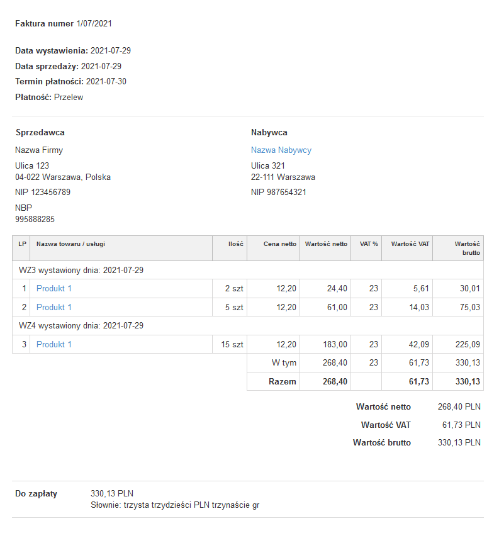Select invoice number 1/07/2021
The width and height of the screenshot is (499, 543).
(x=94, y=23)
